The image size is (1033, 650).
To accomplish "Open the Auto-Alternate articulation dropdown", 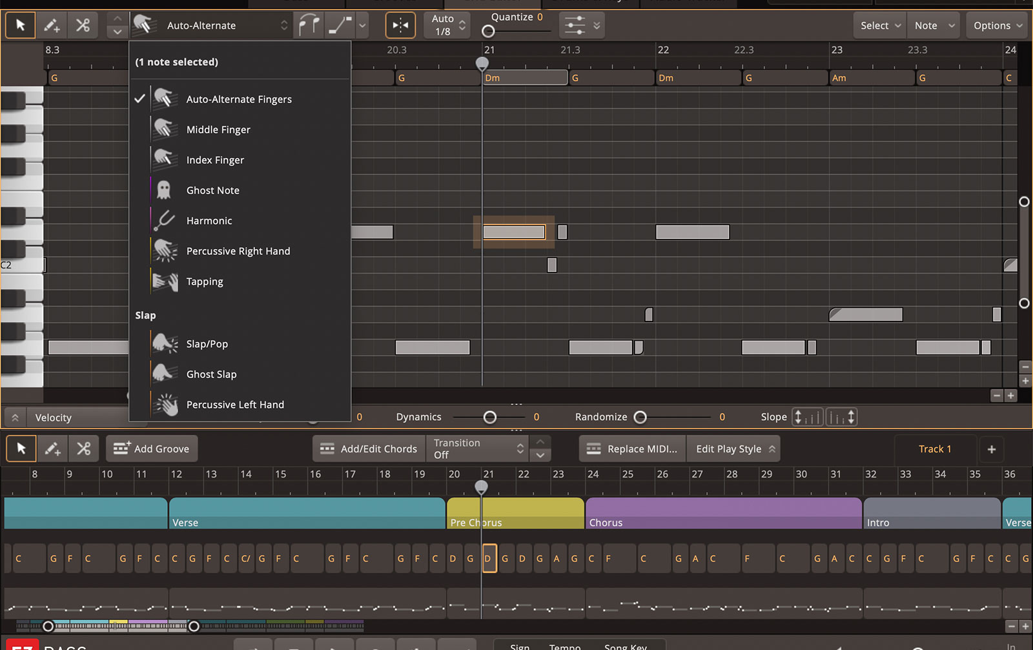I will 210,26.
